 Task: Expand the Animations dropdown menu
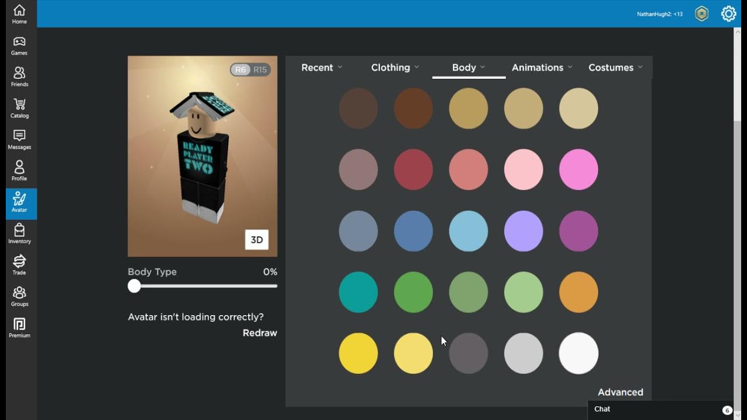coord(542,68)
